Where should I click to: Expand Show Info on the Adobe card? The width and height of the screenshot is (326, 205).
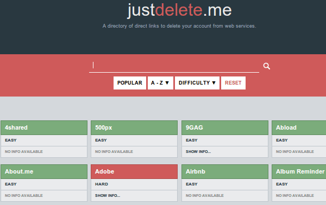pos(108,196)
